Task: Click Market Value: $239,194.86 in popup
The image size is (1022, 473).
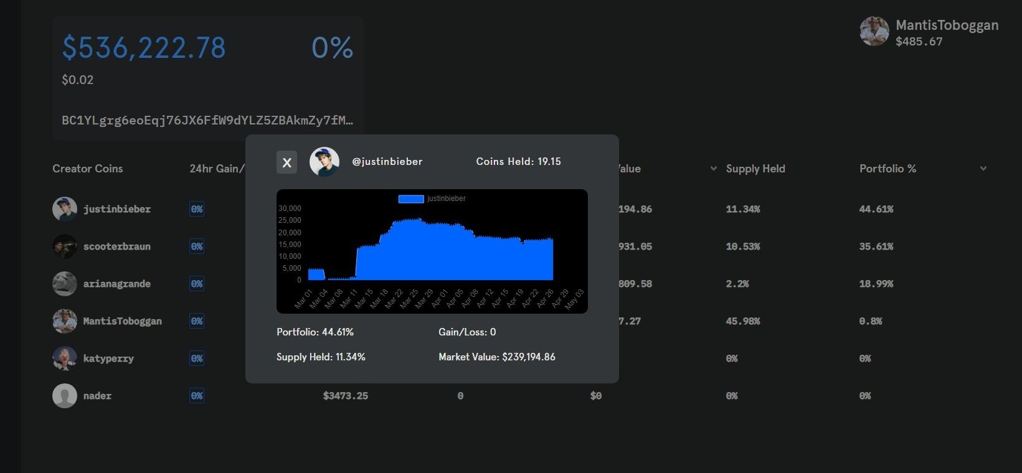Action: click(x=497, y=357)
